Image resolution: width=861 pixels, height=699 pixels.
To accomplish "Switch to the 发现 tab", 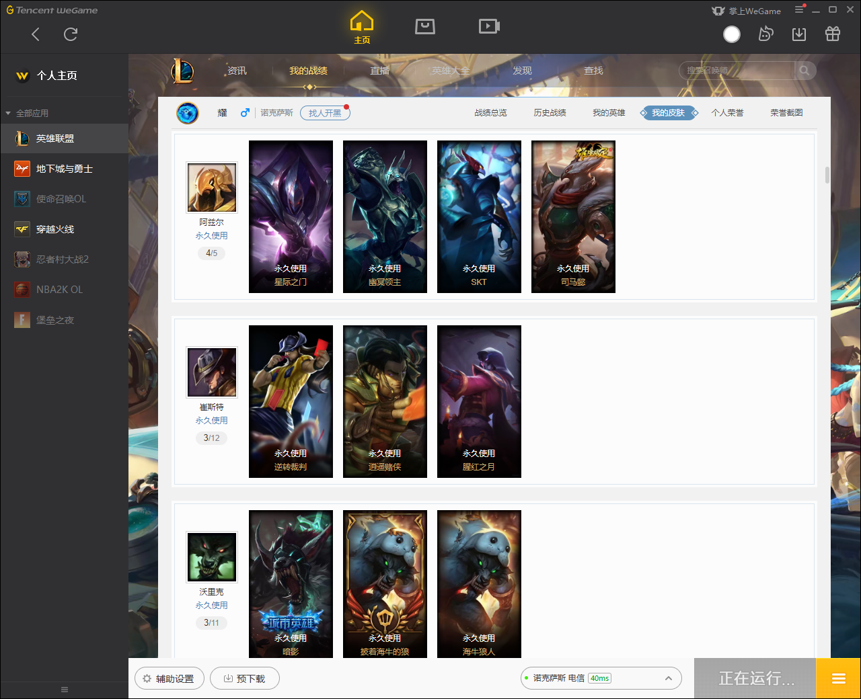I will (522, 71).
